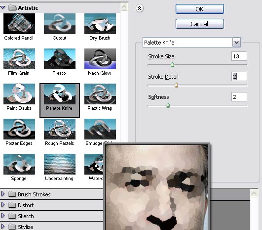This screenshot has height=230, width=262.
Task: Pick the Fresco filter thumbnail
Action: (x=60, y=59)
